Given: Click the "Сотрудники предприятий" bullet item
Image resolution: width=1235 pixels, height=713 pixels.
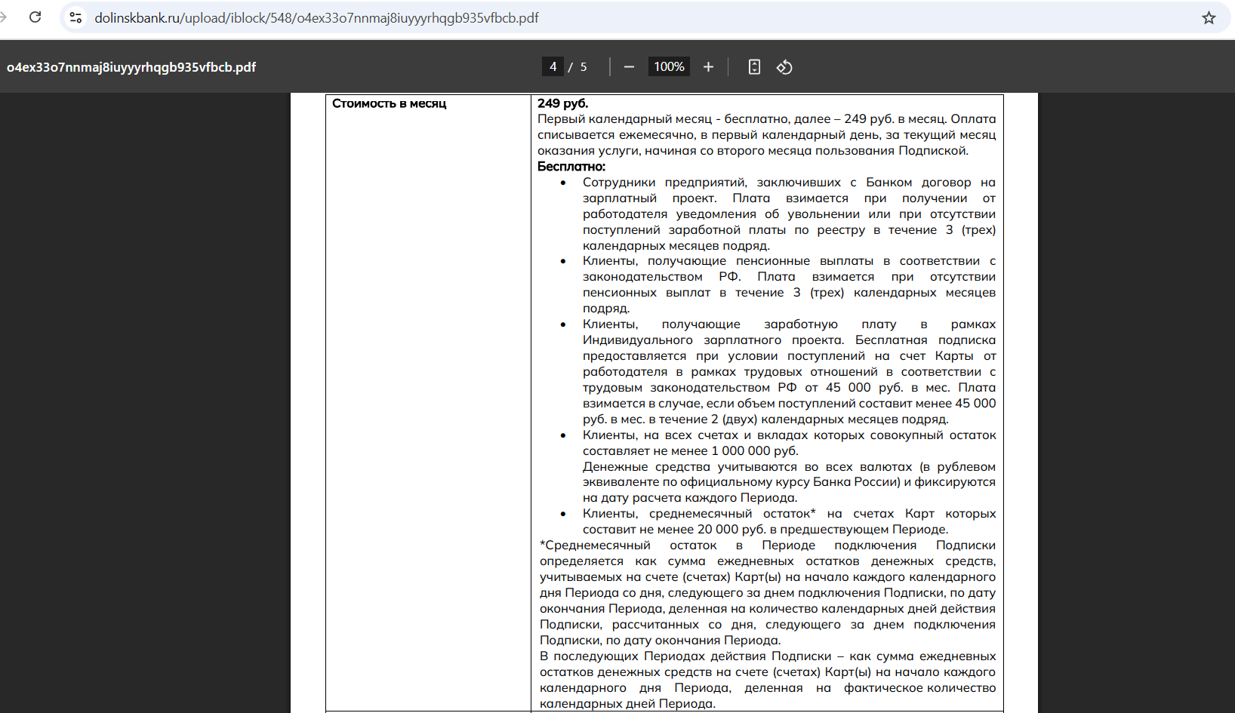Looking at the screenshot, I should point(788,214).
